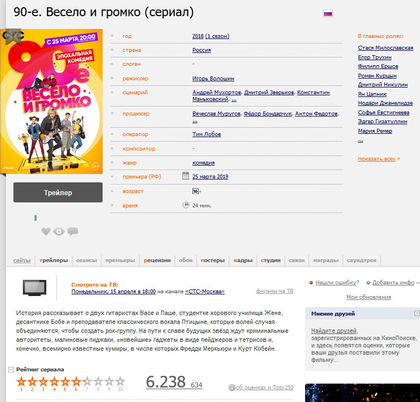Open actor Роман Курцын link
The height and width of the screenshot is (402, 420).
point(377,75)
